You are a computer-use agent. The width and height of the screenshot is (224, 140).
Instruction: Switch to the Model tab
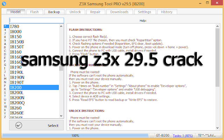tap(15, 12)
